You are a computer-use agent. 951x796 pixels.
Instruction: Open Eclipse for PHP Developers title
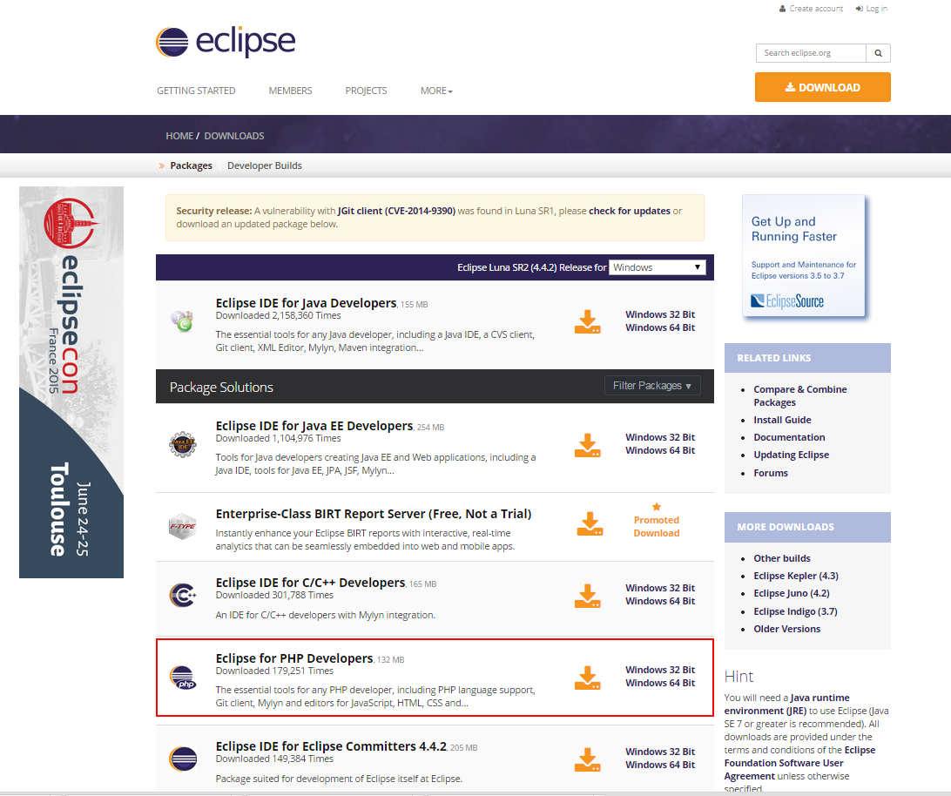(294, 658)
